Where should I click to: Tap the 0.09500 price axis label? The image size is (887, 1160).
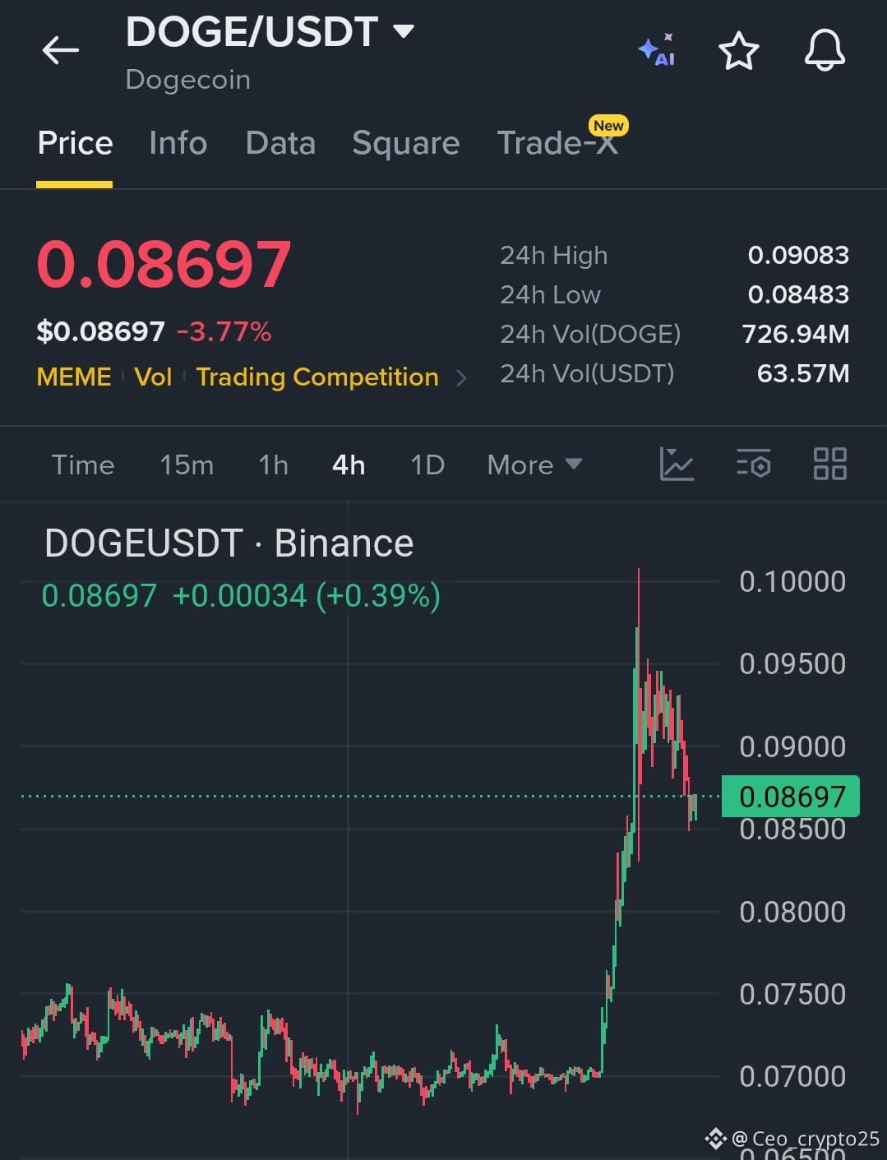click(792, 663)
